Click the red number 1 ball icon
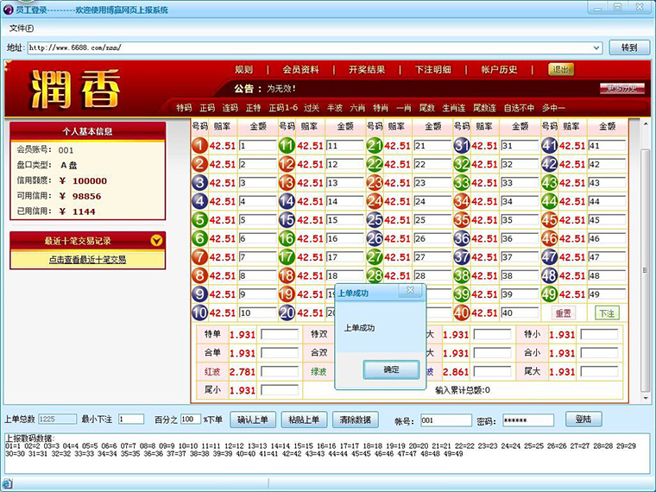Viewport: 656px width, 492px height. point(199,146)
